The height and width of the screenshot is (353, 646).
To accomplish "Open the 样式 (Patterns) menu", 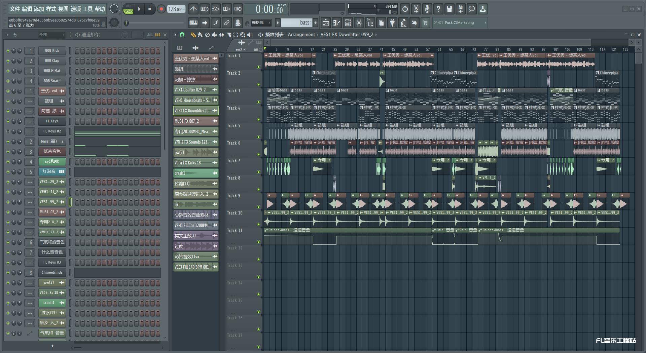I will (51, 9).
